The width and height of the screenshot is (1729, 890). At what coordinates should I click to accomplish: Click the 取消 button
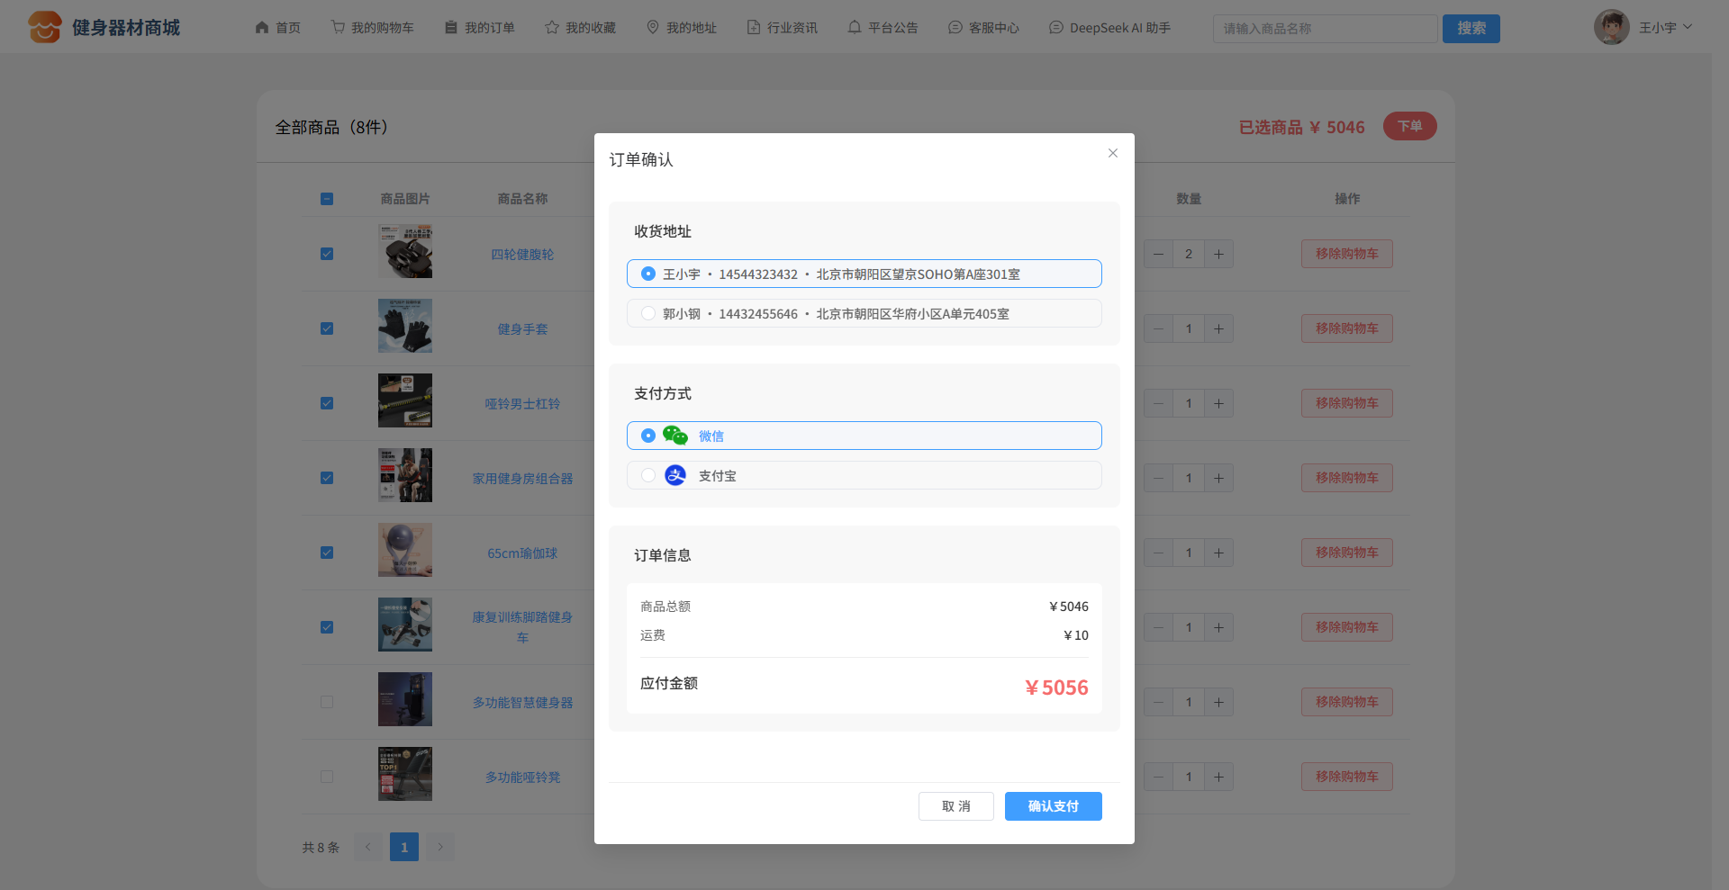(955, 806)
